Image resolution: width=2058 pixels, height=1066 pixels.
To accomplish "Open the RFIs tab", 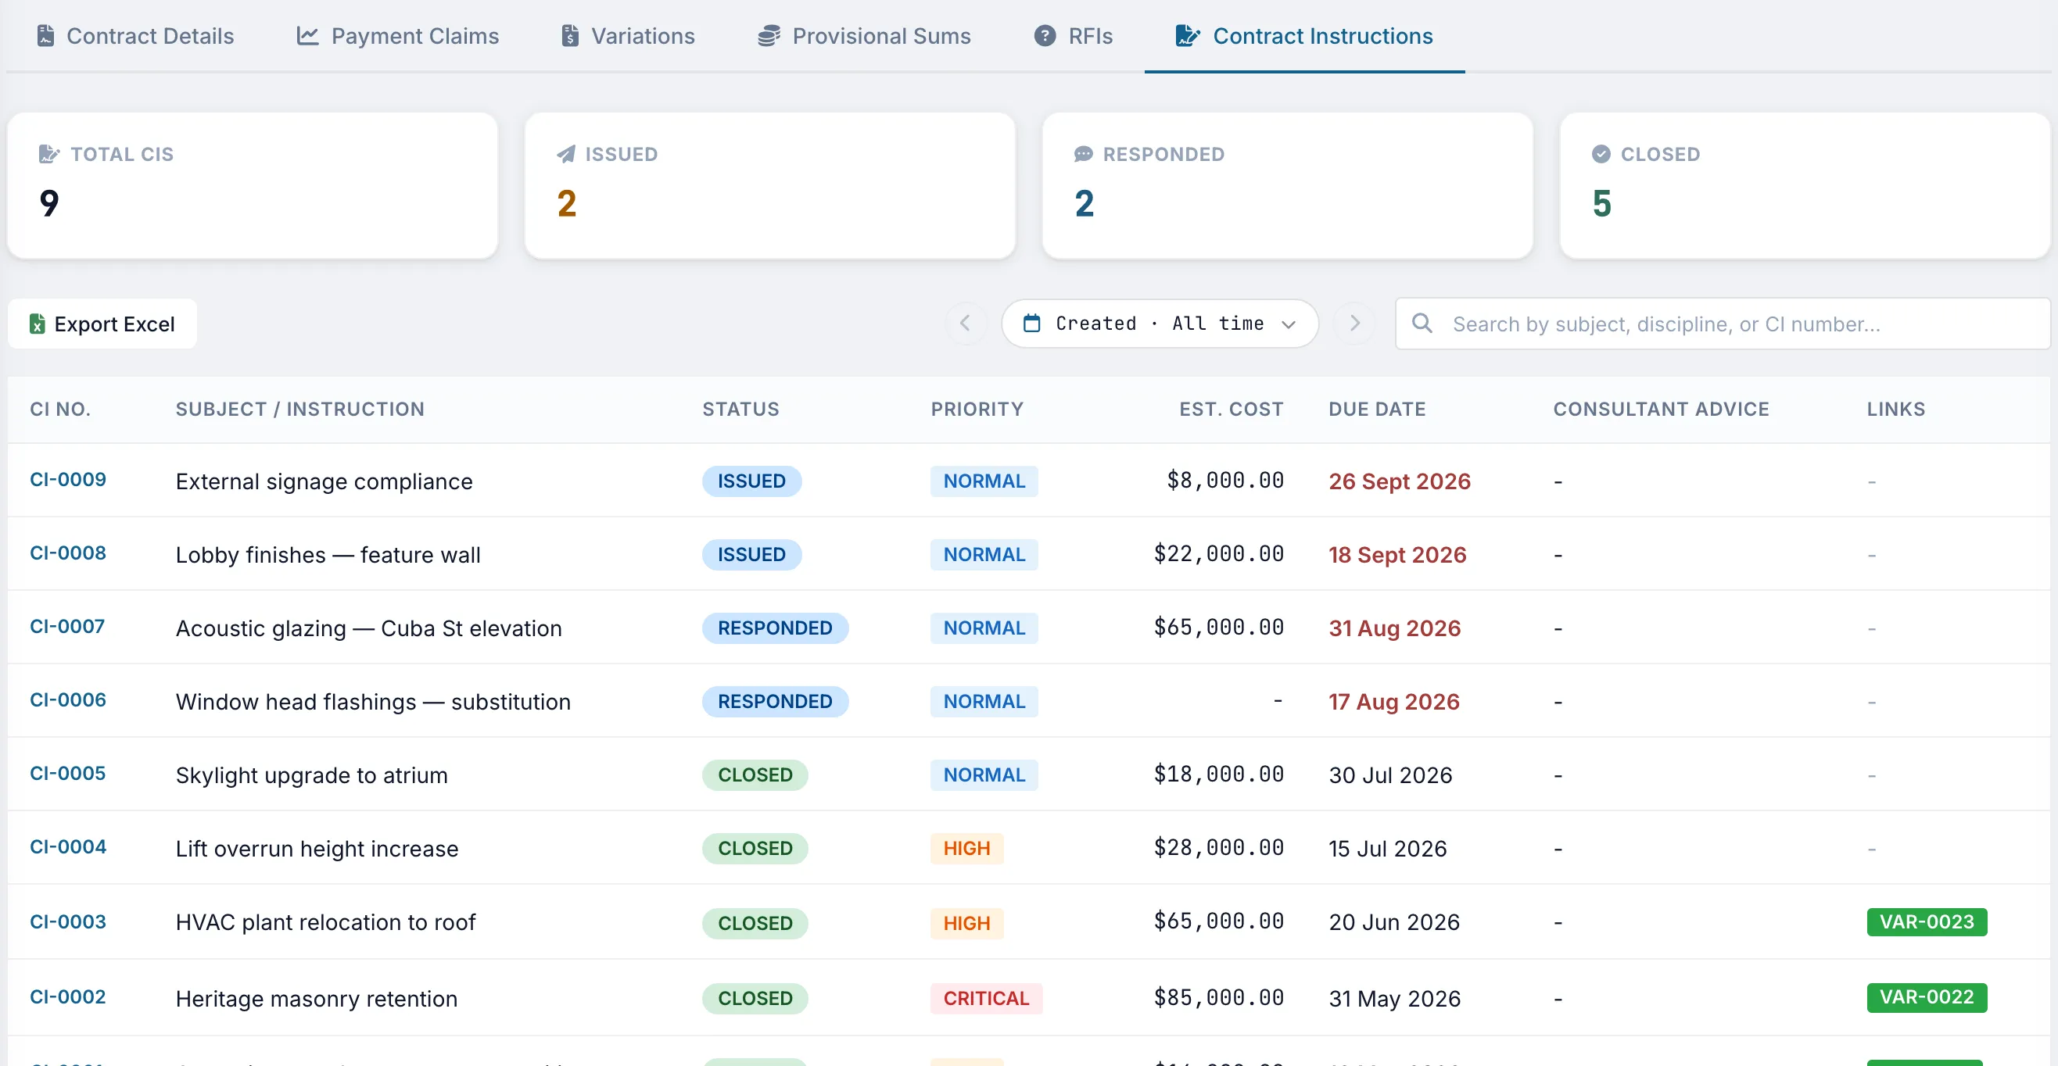I will (x=1073, y=36).
